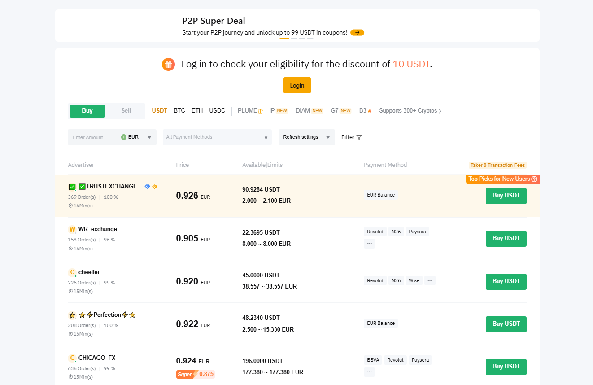Open the Refresh settings dropdown
The width and height of the screenshot is (593, 385).
[x=306, y=137]
